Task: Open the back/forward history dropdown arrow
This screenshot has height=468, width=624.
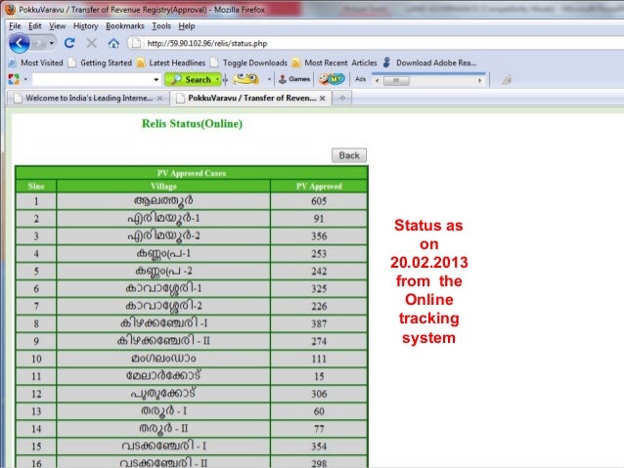Action: (52, 43)
